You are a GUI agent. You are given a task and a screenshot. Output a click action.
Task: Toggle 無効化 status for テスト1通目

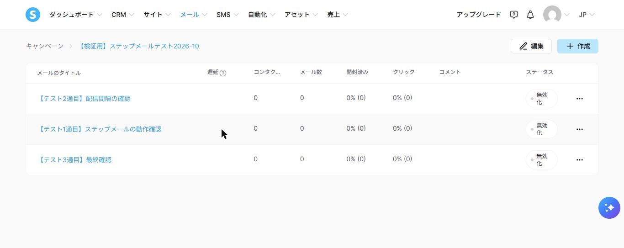pyautogui.click(x=541, y=129)
